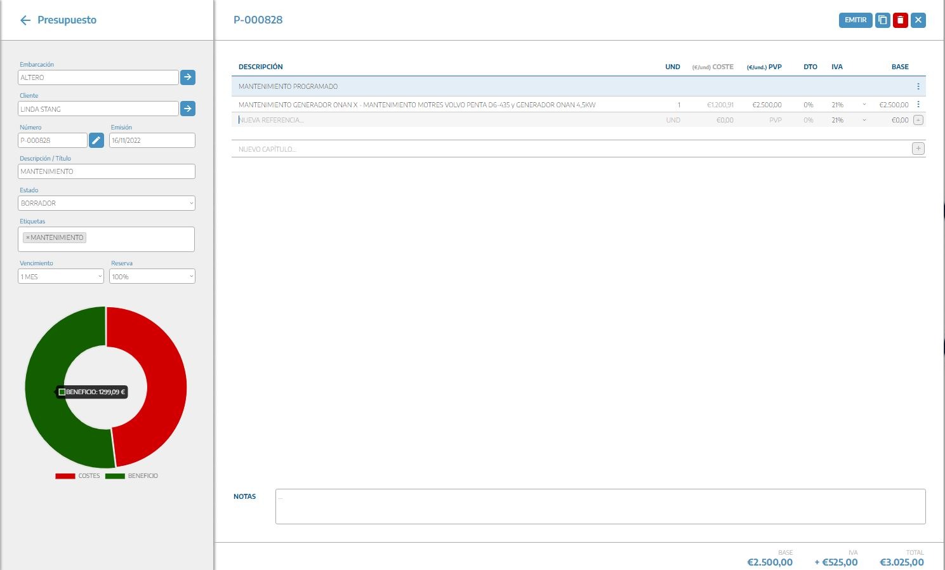The width and height of the screenshot is (945, 570).
Task: Open the Estado BORRADOR dropdown
Action: [106, 203]
